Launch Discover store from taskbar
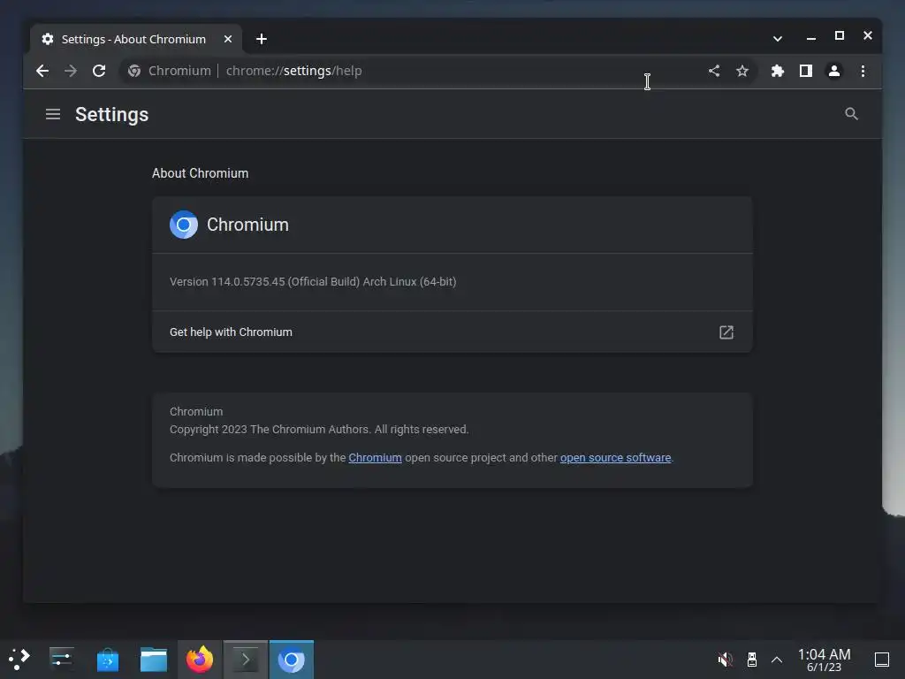Viewport: 905px width, 679px height. pos(107,659)
